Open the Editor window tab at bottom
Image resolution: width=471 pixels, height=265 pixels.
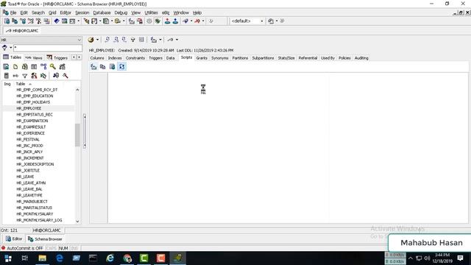tap(14, 239)
